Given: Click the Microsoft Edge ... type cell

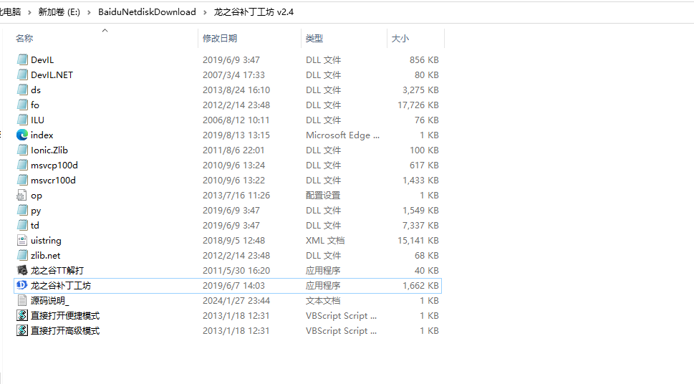Looking at the screenshot, I should click(x=342, y=135).
